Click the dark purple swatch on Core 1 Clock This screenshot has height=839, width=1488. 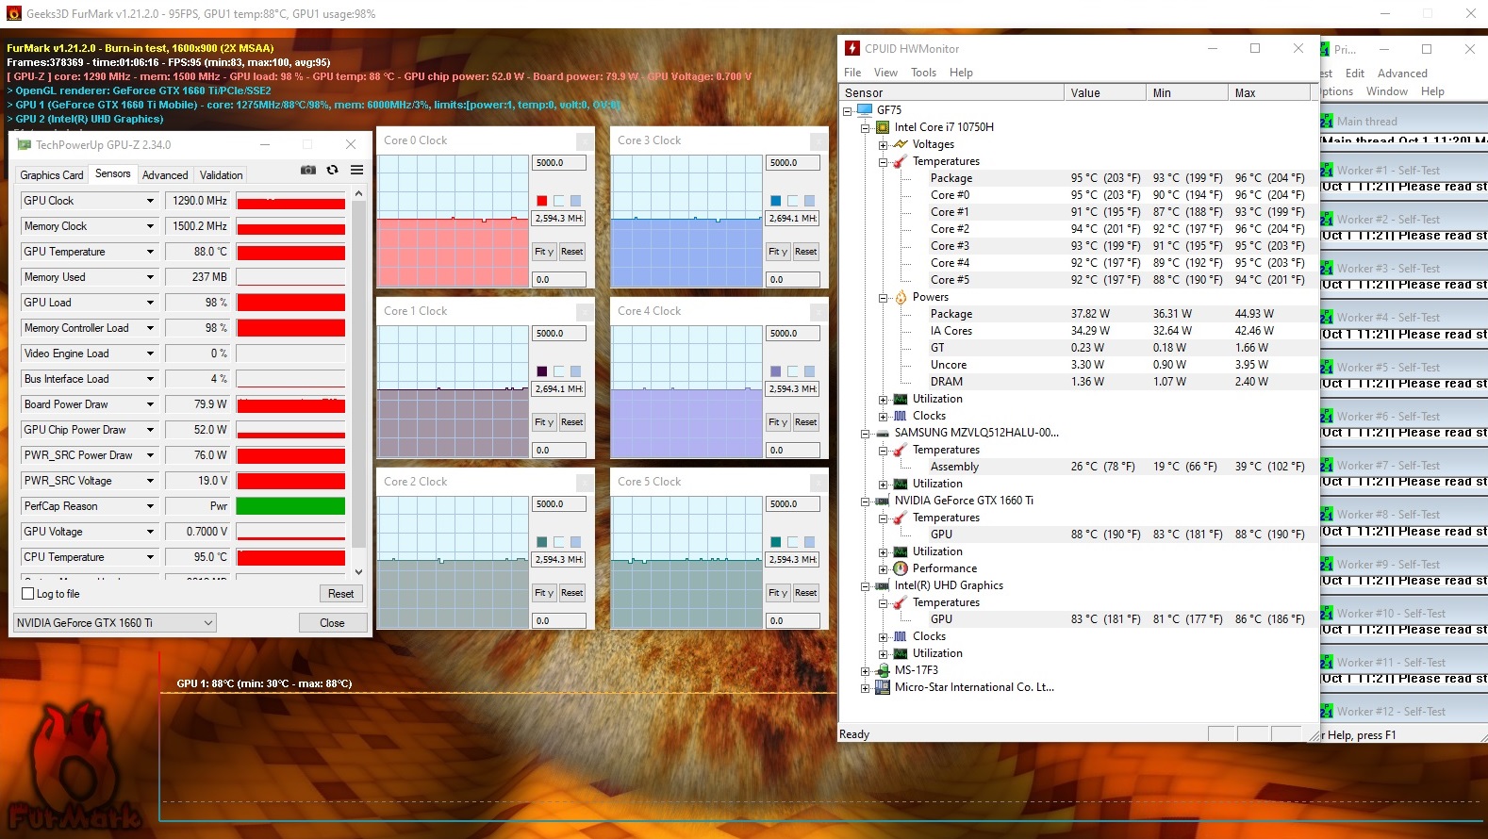(542, 371)
